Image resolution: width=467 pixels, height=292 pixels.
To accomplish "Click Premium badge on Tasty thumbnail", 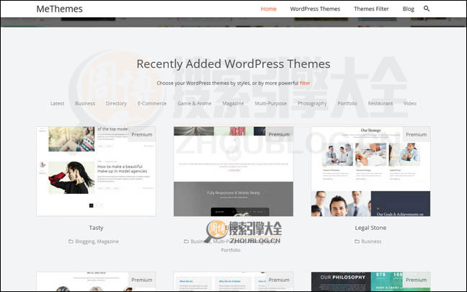I will [142, 134].
